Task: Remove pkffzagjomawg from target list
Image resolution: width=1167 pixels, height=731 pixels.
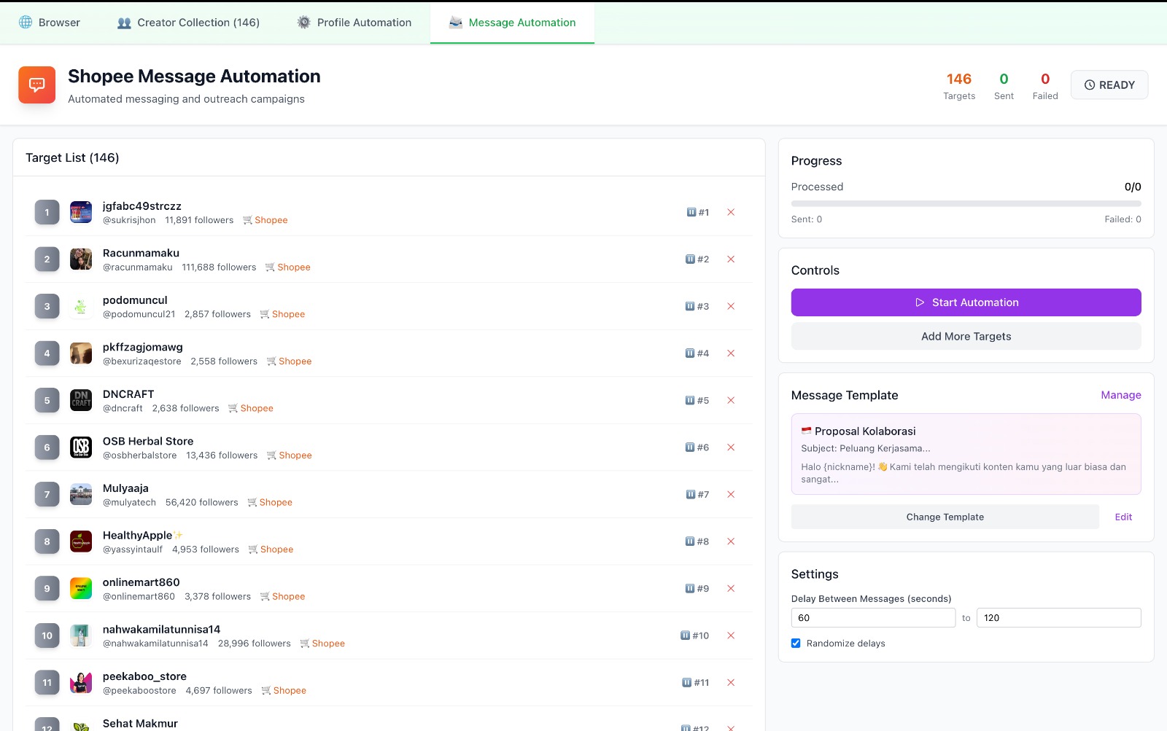Action: tap(731, 353)
